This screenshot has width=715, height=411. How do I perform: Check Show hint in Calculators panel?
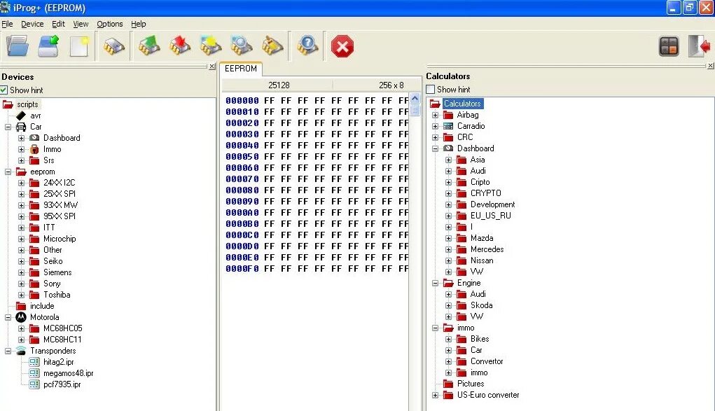pyautogui.click(x=431, y=90)
